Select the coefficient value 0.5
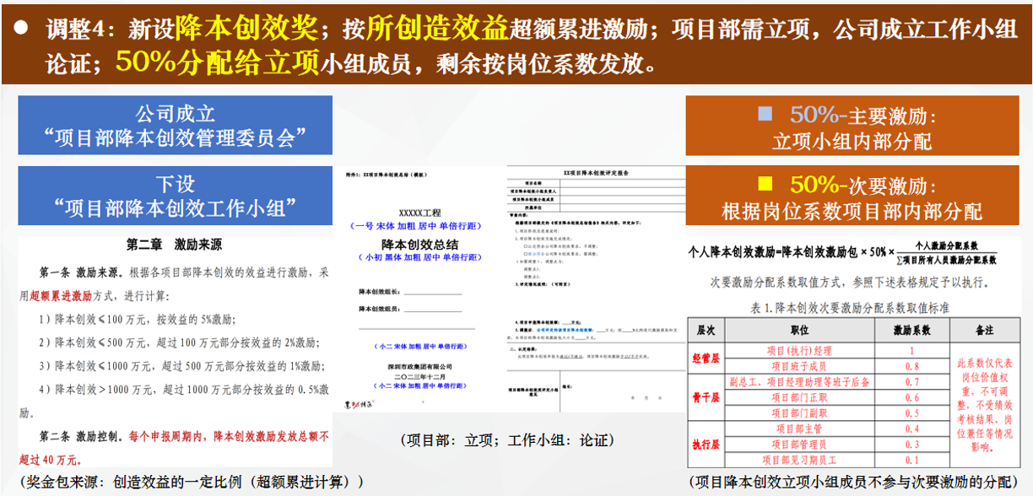 tap(911, 413)
